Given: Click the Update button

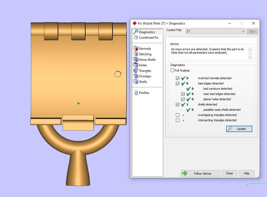Looking at the screenshot, I should [x=239, y=129].
